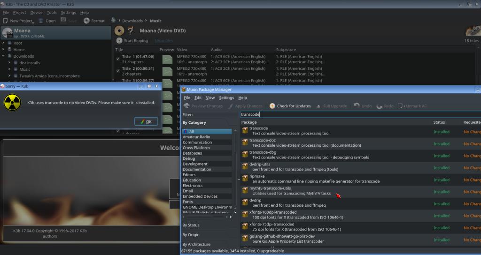Image resolution: width=481 pixels, height=255 pixels.
Task: Click the Audio column header in K3b
Action: tap(216, 50)
